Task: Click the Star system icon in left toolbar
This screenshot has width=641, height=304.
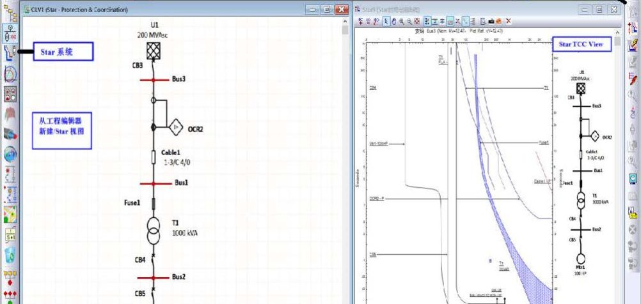Action: coord(10,51)
